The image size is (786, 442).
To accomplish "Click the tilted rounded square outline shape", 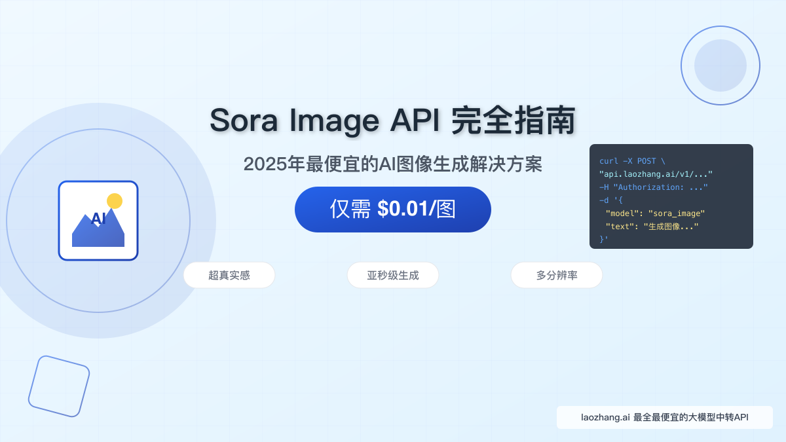I will tap(59, 386).
